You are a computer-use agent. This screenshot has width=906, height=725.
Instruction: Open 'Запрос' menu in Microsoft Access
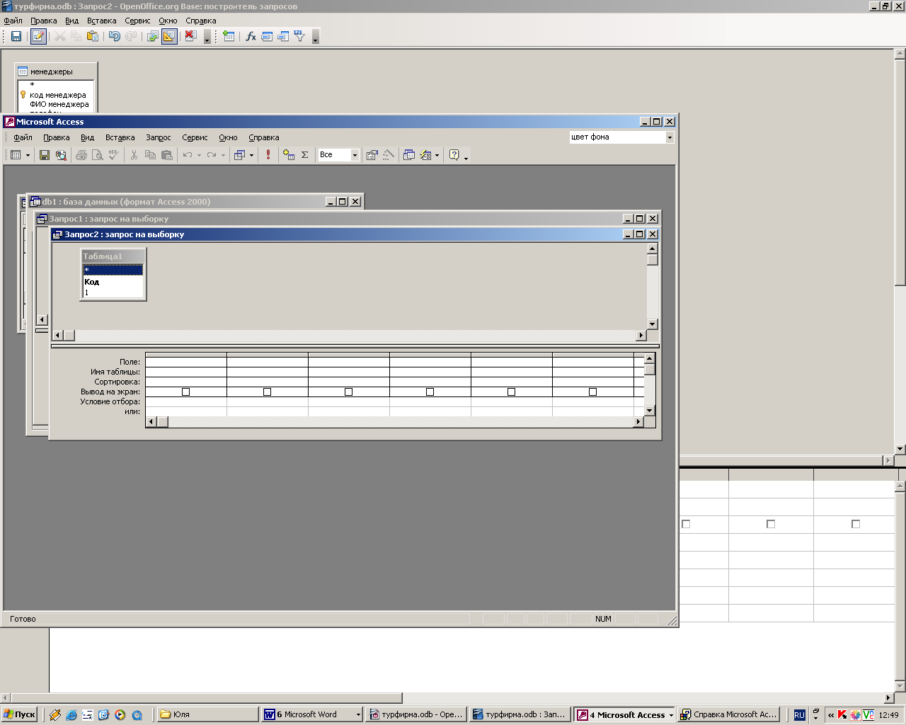pos(159,137)
